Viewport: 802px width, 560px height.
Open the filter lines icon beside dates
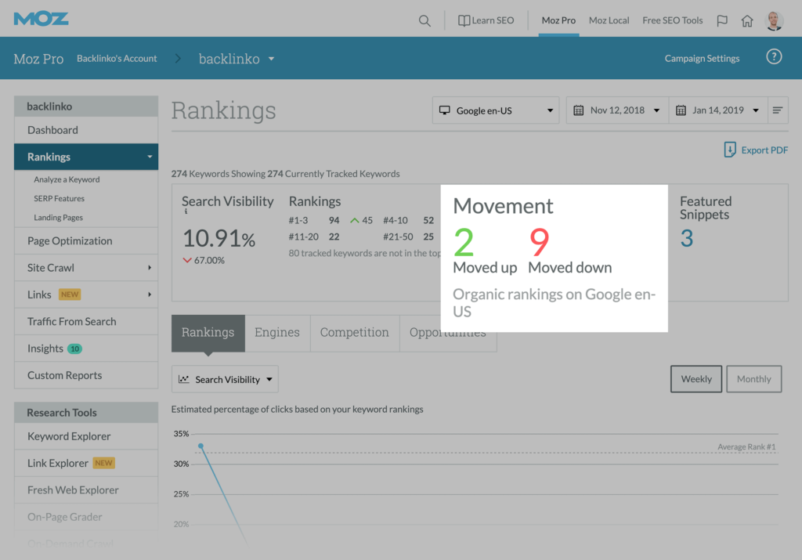778,110
